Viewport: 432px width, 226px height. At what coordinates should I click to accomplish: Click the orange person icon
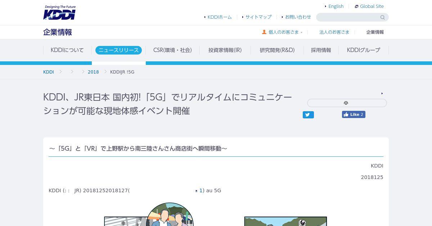click(x=264, y=32)
